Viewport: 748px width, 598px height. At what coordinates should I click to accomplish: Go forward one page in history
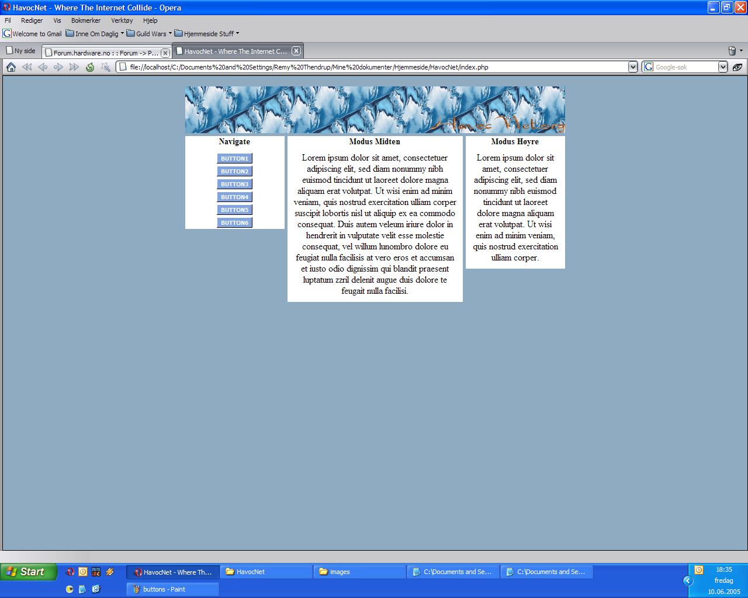(58, 67)
